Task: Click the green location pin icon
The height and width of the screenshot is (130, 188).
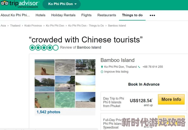Action: pyautogui.click(x=102, y=67)
